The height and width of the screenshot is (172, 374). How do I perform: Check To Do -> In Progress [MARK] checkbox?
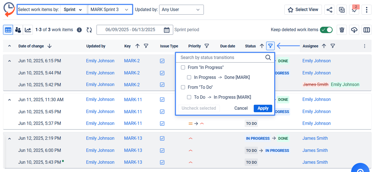189,97
